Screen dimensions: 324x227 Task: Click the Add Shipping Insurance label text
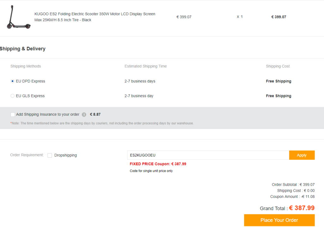pos(48,114)
